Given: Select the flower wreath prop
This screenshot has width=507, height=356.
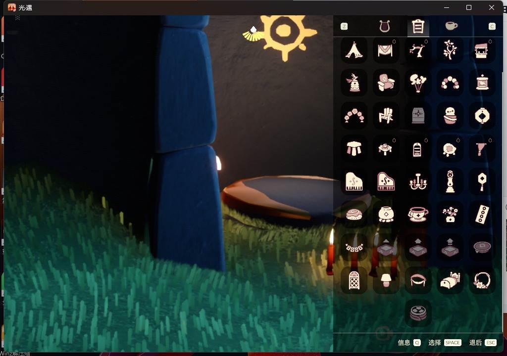Looking at the screenshot, I should tap(482, 280).
